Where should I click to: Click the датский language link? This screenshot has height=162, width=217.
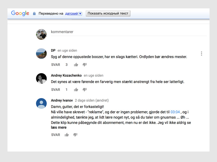pyautogui.click(x=71, y=13)
